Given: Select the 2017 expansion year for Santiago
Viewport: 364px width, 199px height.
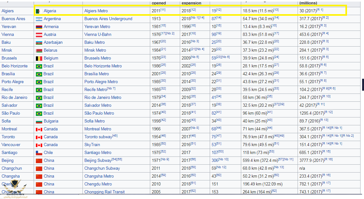Looking at the screenshot, I should tap(186, 153).
